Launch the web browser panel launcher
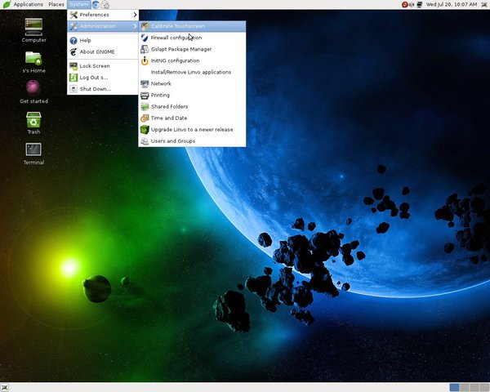Image resolution: width=490 pixels, height=392 pixels. click(x=96, y=4)
